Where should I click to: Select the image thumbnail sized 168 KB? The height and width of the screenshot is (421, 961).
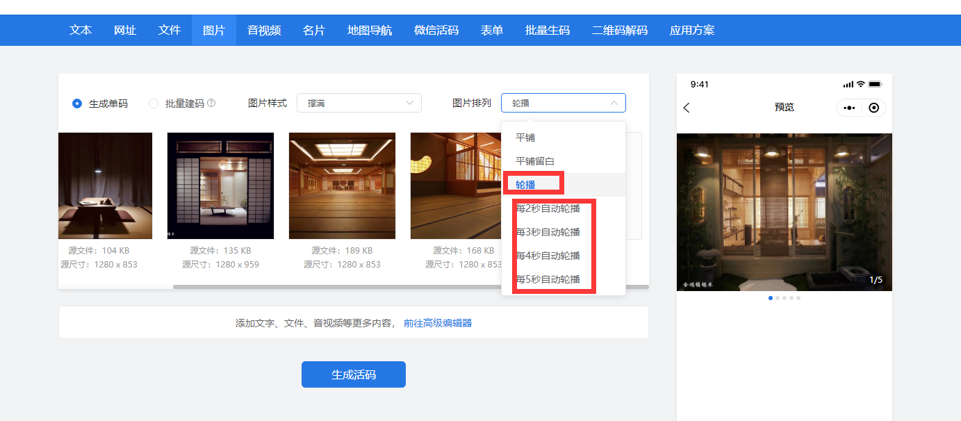point(456,186)
